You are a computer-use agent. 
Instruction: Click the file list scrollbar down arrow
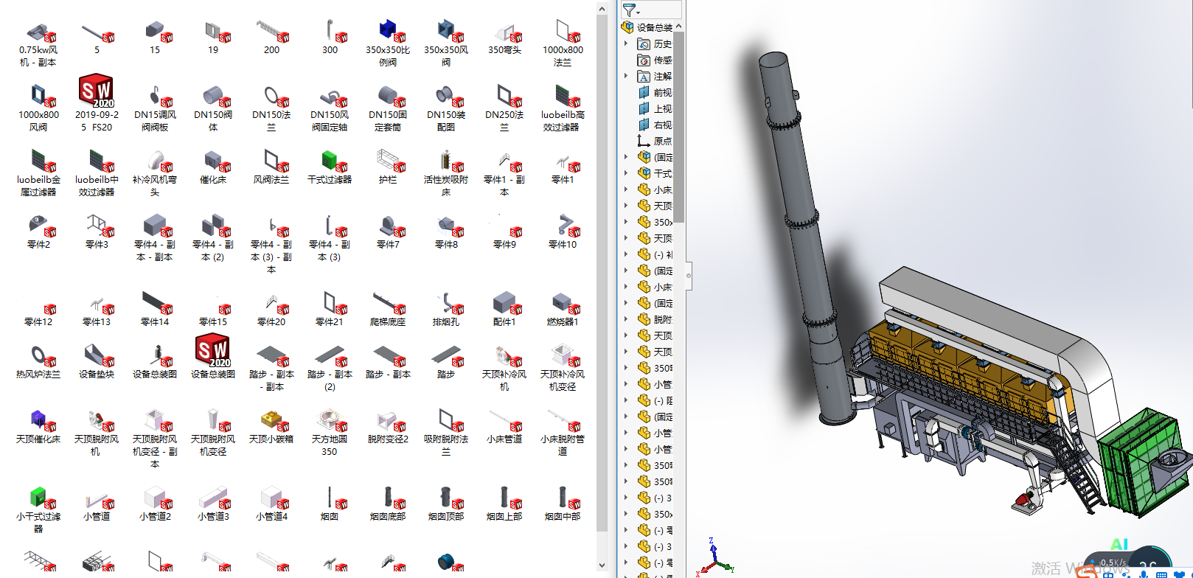pos(602,565)
